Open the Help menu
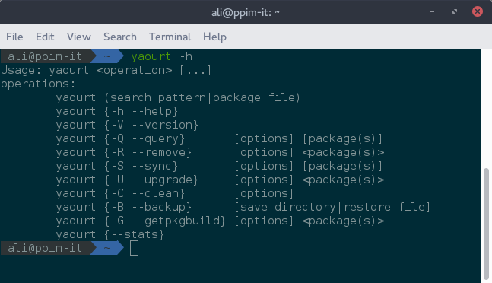 [x=214, y=37]
